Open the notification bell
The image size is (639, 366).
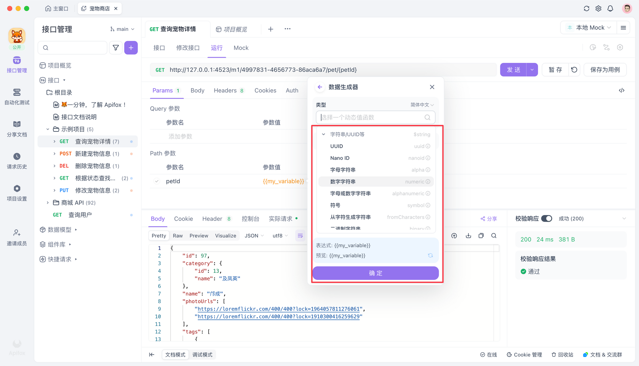click(x=611, y=8)
